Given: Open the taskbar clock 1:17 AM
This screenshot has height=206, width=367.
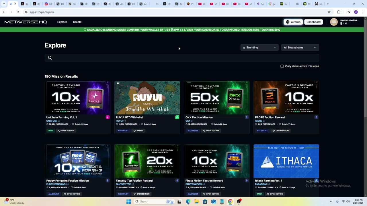Looking at the screenshot, I should 359,201.
